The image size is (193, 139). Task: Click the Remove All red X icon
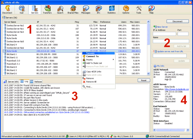pos(84,82)
